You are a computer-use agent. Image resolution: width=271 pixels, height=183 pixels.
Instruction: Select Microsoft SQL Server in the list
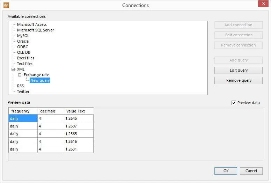35,30
